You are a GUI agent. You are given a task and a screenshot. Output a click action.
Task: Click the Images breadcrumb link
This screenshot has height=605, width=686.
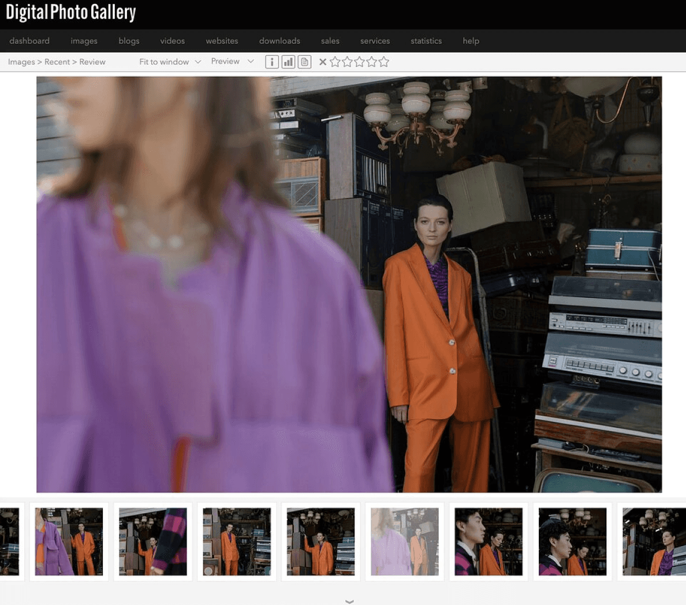click(21, 62)
